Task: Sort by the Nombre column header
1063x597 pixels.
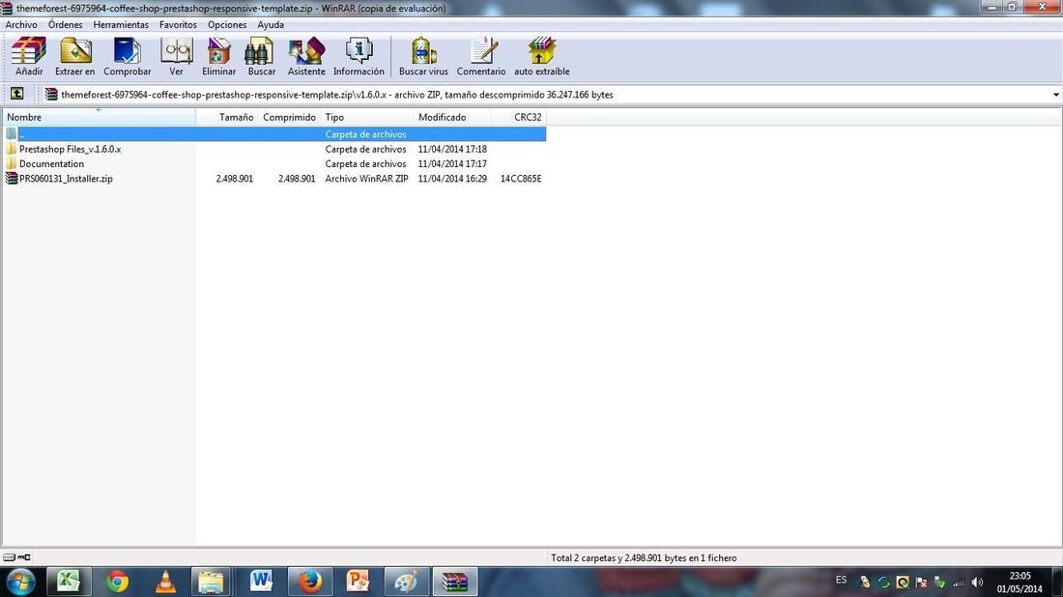Action: pyautogui.click(x=99, y=117)
